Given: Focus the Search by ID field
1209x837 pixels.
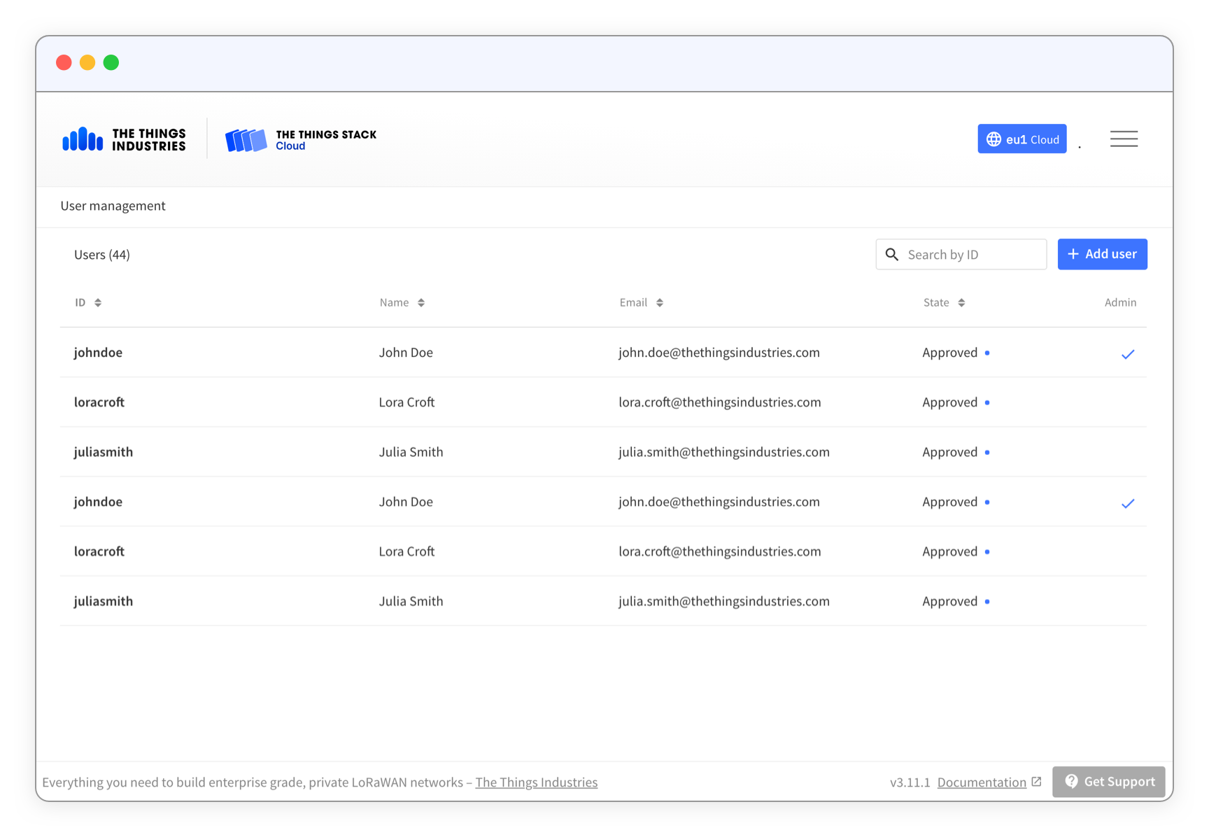Looking at the screenshot, I should [x=973, y=255].
